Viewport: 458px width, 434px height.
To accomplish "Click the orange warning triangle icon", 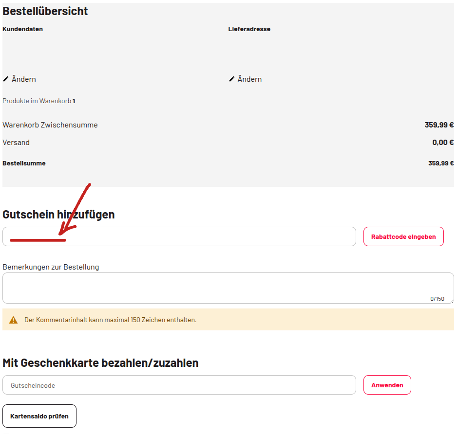I will tap(13, 320).
